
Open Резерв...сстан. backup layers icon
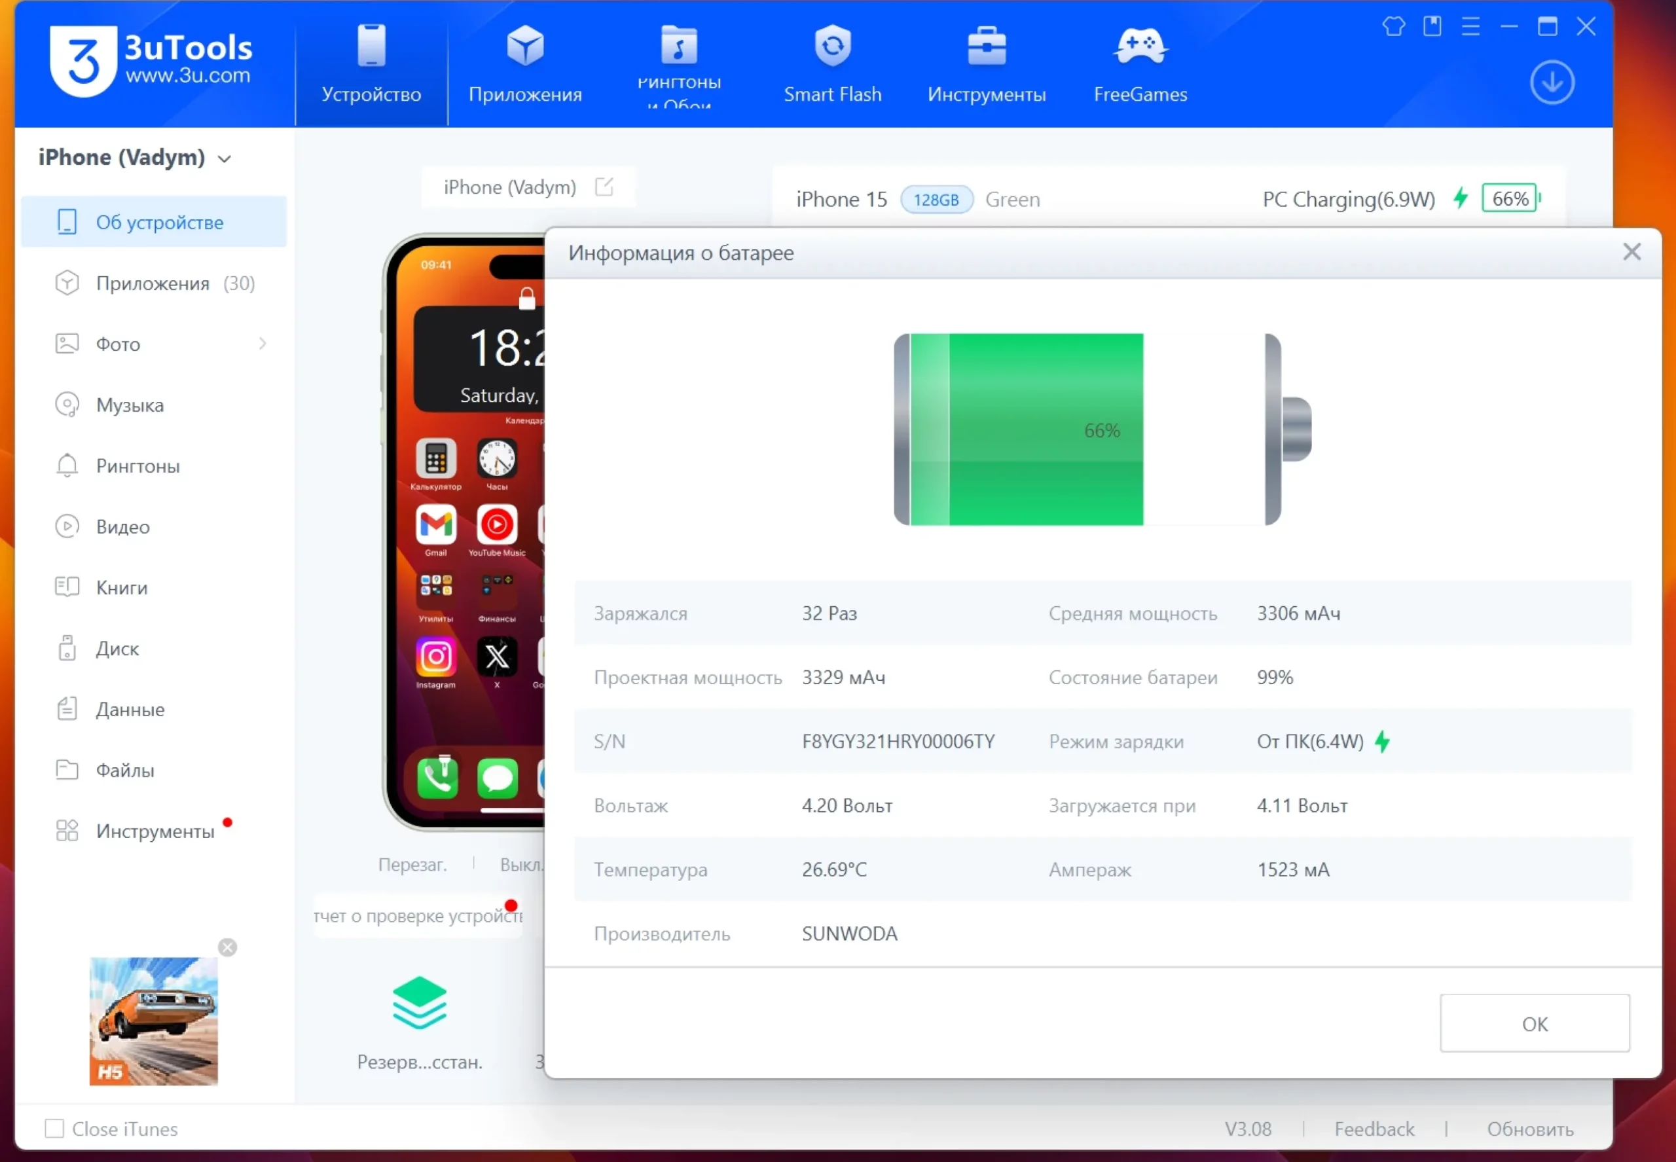[x=420, y=1004]
